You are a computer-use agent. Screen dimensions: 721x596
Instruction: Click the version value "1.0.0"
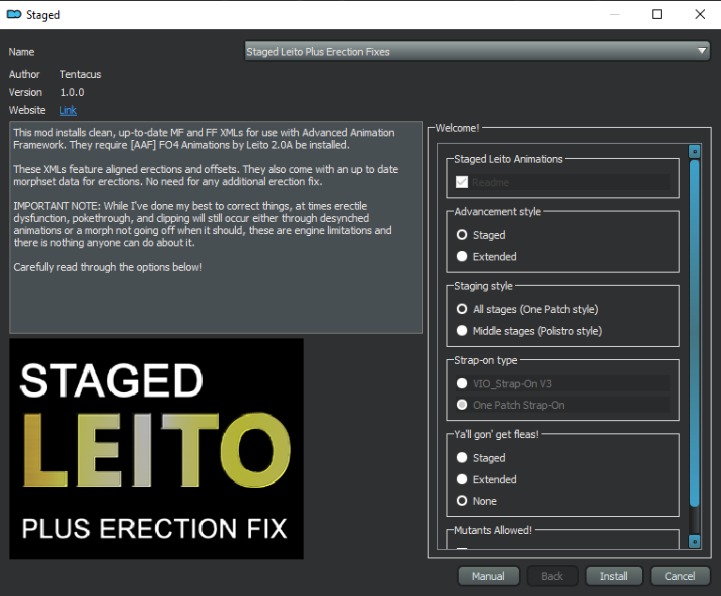(72, 92)
